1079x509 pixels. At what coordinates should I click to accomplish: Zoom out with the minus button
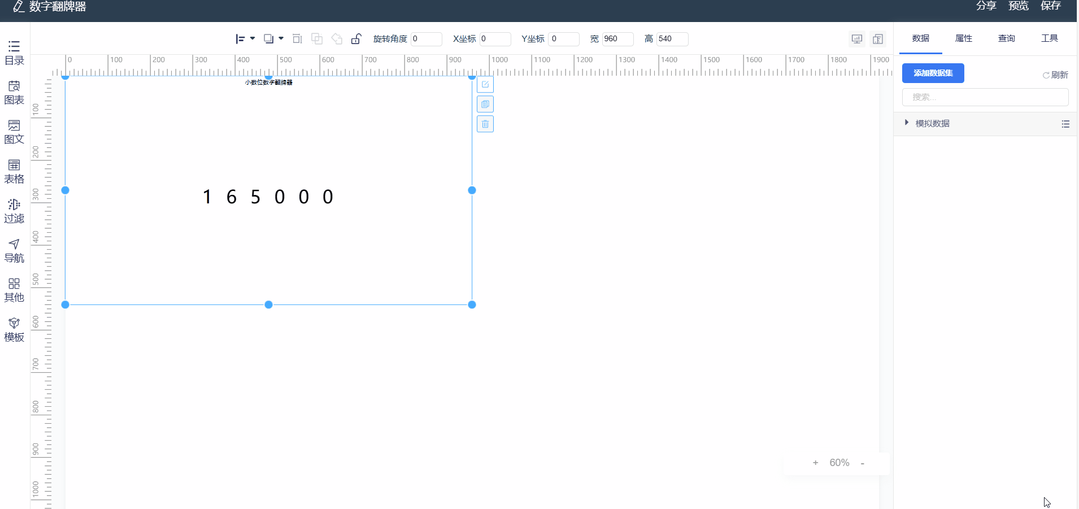[863, 463]
